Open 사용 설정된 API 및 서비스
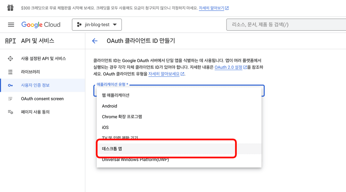 [x=43, y=59]
